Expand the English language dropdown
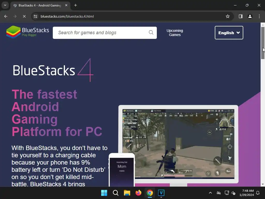This screenshot has width=265, height=199. pos(229,33)
